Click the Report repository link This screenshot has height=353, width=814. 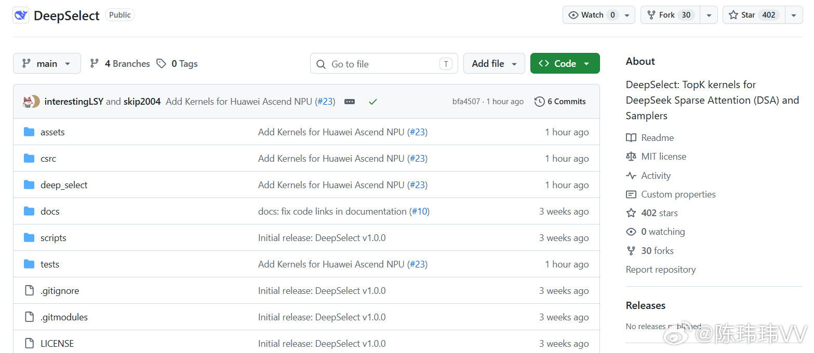[x=661, y=270]
